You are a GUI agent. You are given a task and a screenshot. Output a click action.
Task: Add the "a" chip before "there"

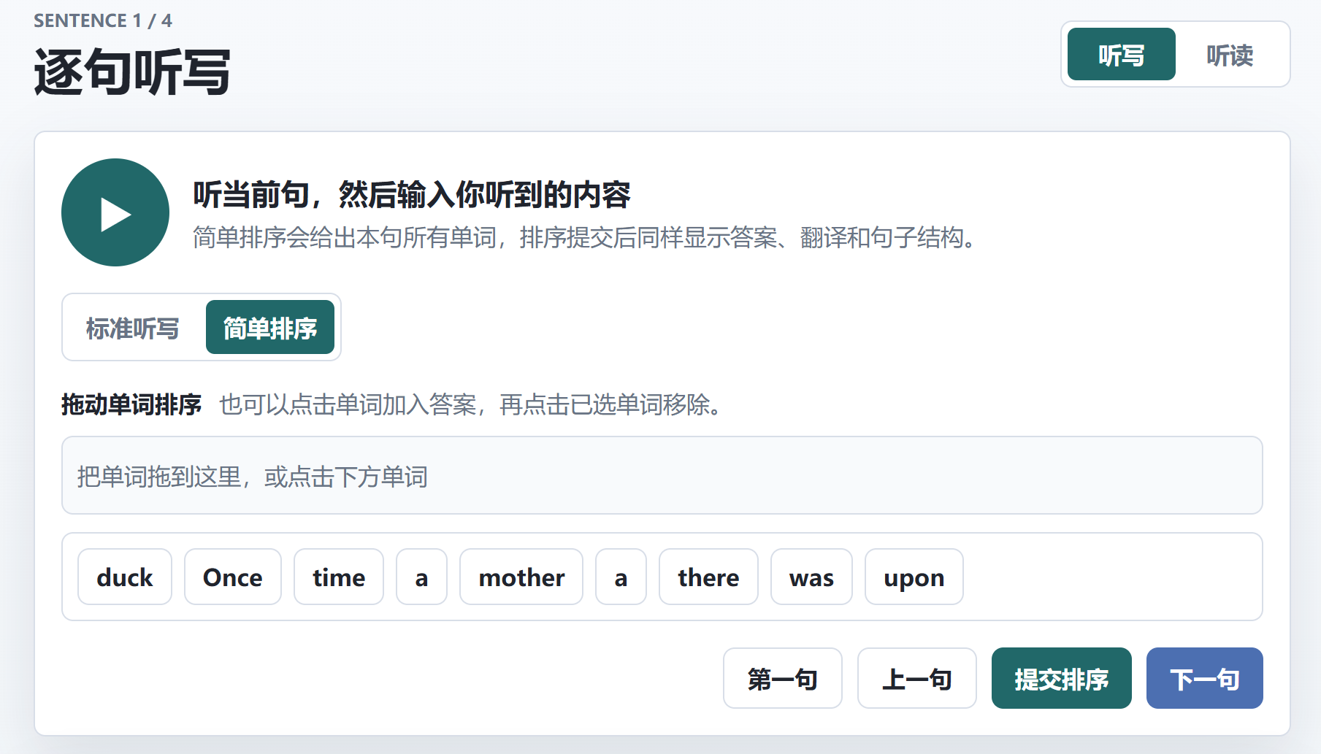pos(621,577)
